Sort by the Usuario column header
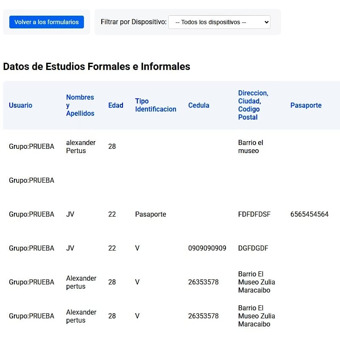340x340 pixels. 21,105
